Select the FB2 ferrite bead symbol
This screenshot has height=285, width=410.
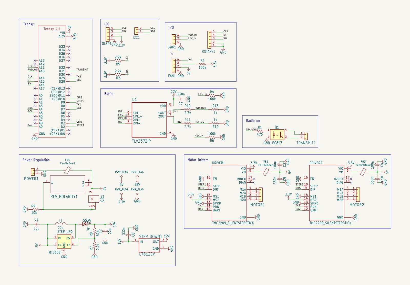[x=265, y=172]
